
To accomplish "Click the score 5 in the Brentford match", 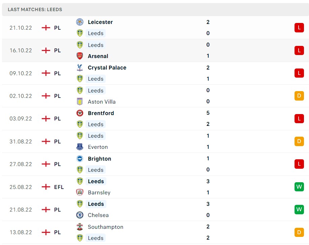I will point(208,113).
